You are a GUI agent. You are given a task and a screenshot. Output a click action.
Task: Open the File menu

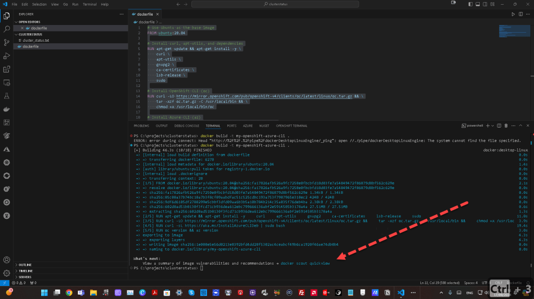[14, 4]
